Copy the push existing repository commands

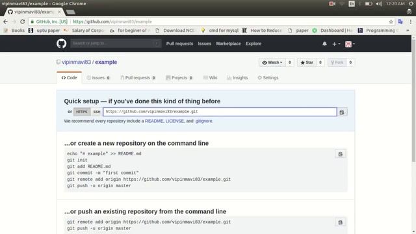click(x=341, y=222)
